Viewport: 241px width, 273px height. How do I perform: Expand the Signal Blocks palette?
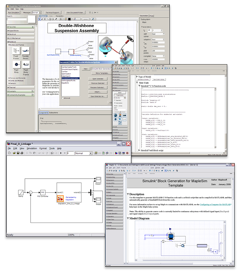click(x=21, y=31)
